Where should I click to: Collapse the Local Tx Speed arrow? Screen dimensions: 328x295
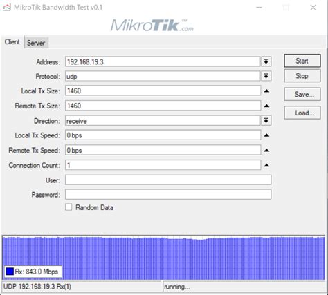[266, 135]
